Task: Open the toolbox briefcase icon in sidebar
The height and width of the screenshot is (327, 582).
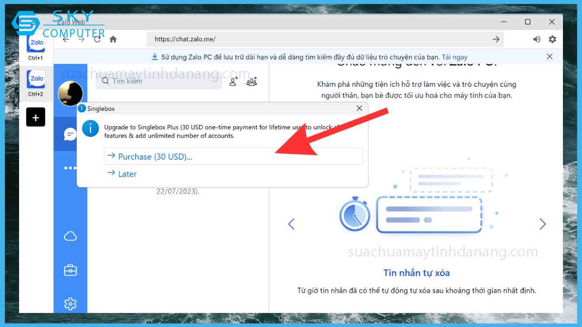Action: [x=70, y=270]
